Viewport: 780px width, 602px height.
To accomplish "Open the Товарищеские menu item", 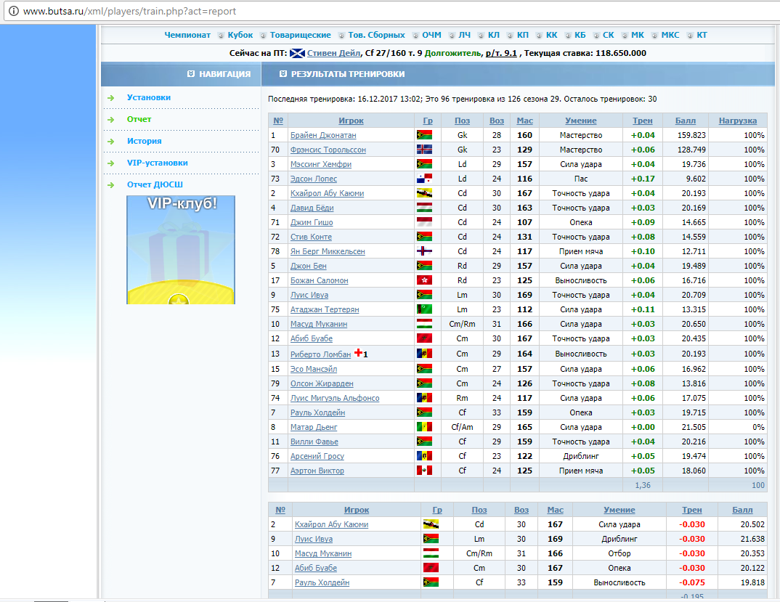I will (x=300, y=35).
